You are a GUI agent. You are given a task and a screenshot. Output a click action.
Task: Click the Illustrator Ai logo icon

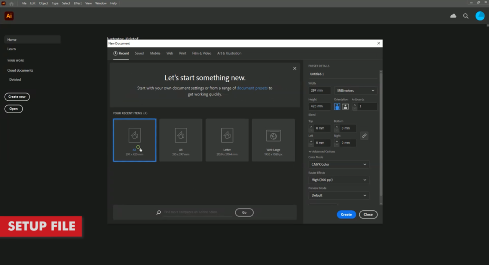point(9,16)
